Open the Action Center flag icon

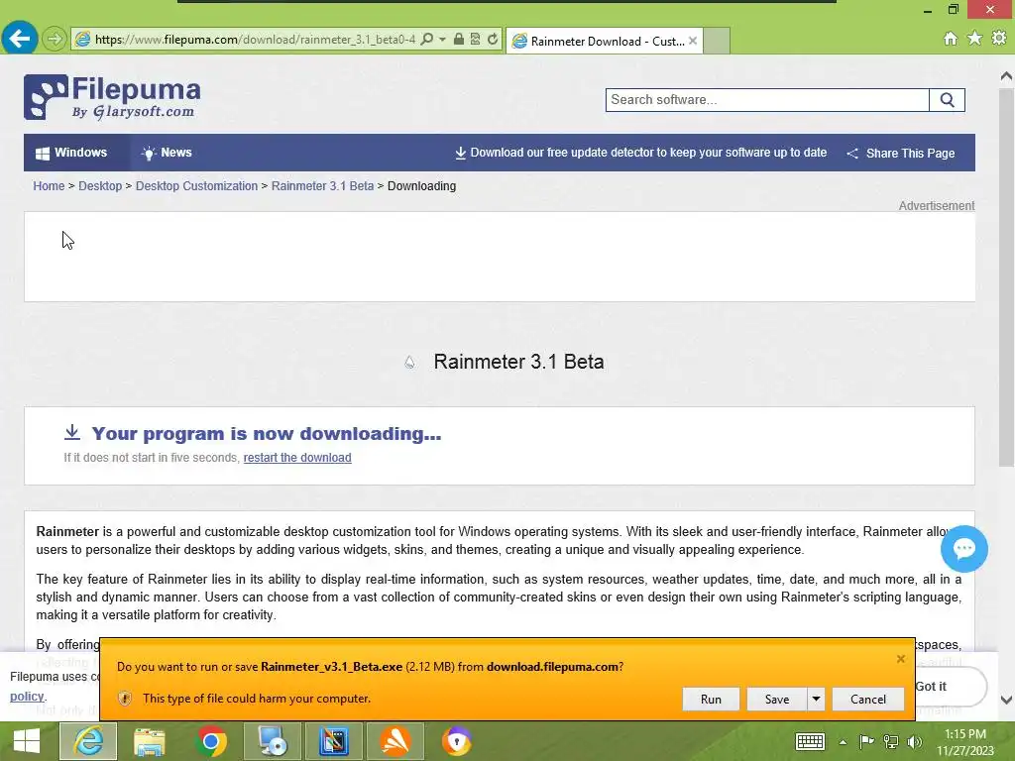(866, 742)
